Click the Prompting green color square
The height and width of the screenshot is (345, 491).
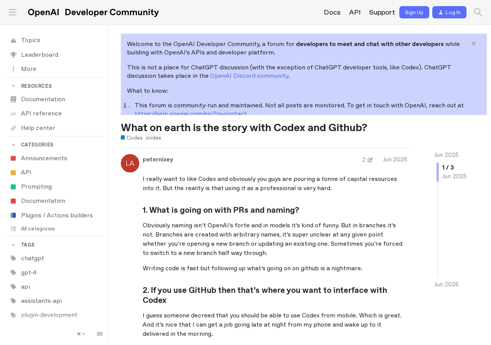13,187
